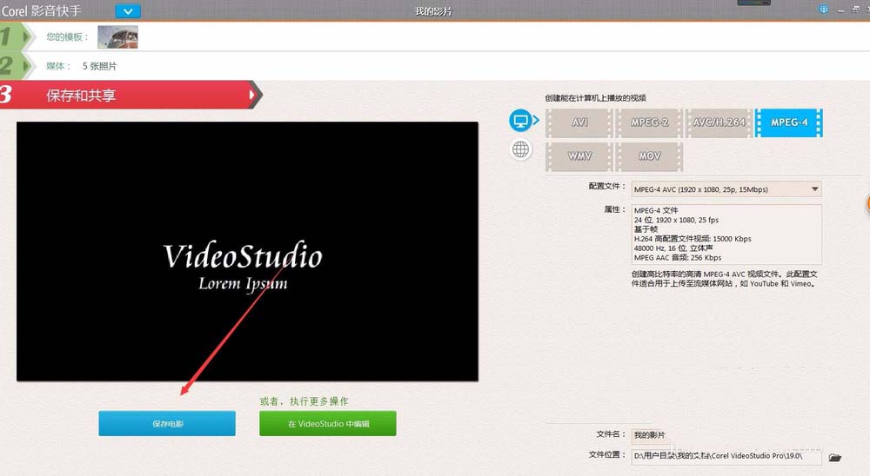Choose WMV output format
Screen dimensions: 870x476
pyautogui.click(x=579, y=156)
